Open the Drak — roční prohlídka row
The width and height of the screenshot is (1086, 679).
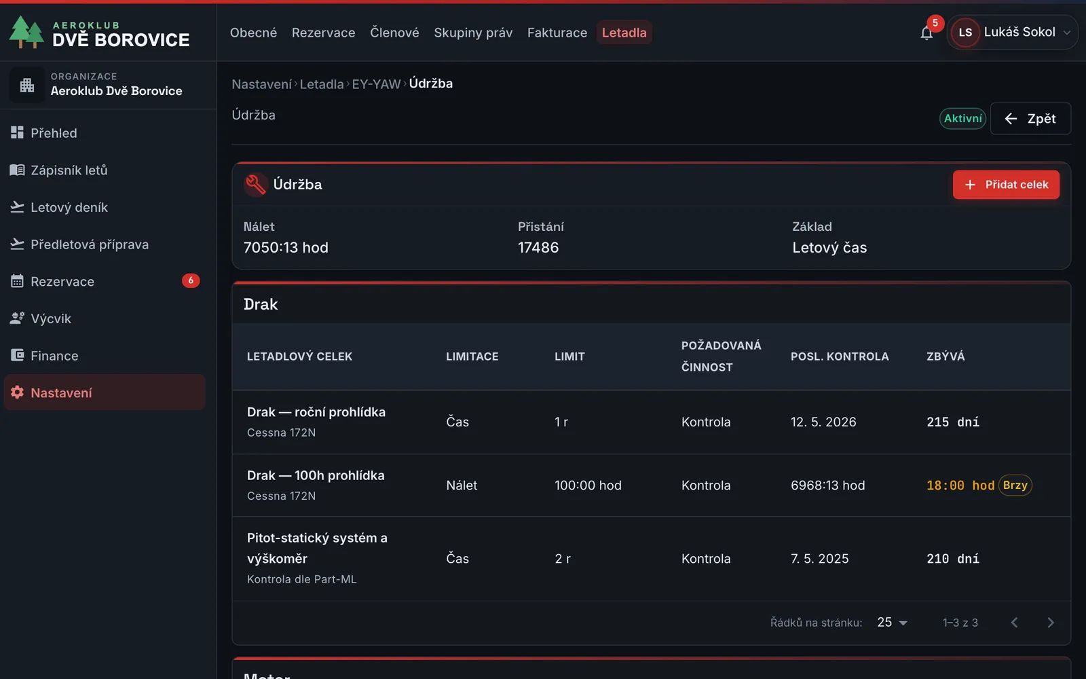pos(651,422)
